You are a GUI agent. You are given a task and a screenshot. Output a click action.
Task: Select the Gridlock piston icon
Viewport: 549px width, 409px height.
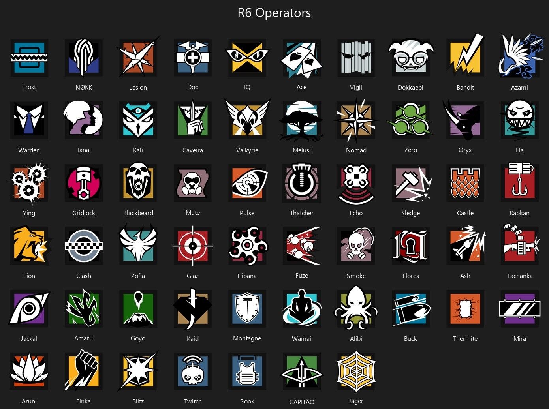(84, 183)
